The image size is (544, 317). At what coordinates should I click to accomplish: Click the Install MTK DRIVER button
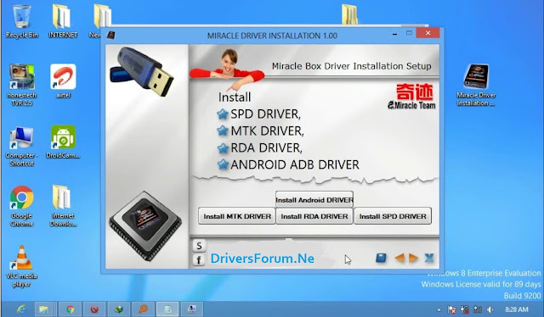(x=237, y=216)
